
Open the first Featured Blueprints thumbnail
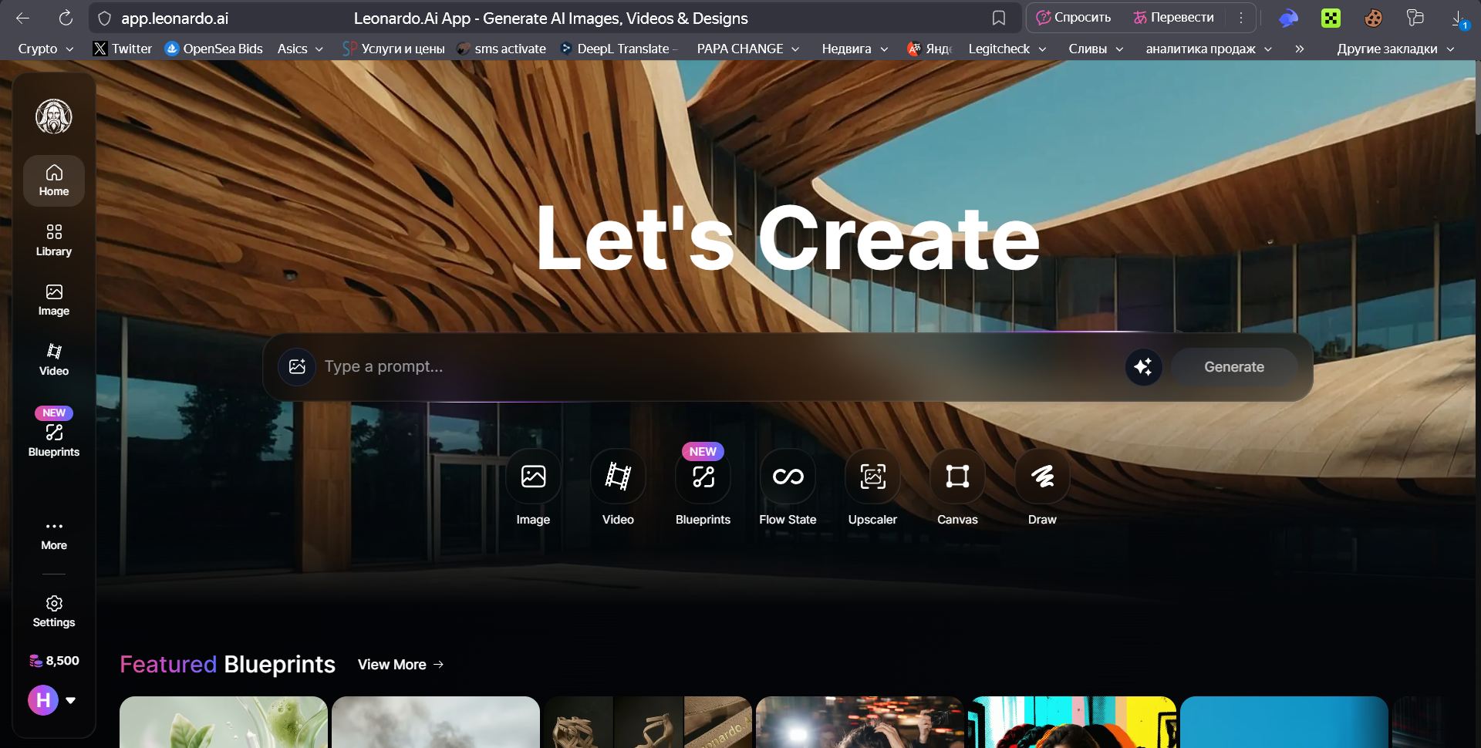point(224,722)
